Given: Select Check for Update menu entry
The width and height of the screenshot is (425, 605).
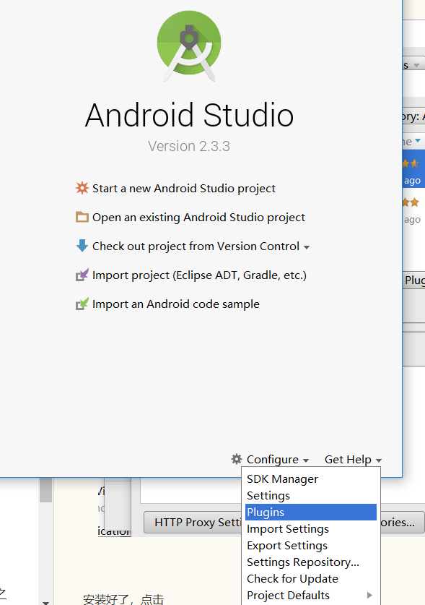Looking at the screenshot, I should (x=311, y=578).
